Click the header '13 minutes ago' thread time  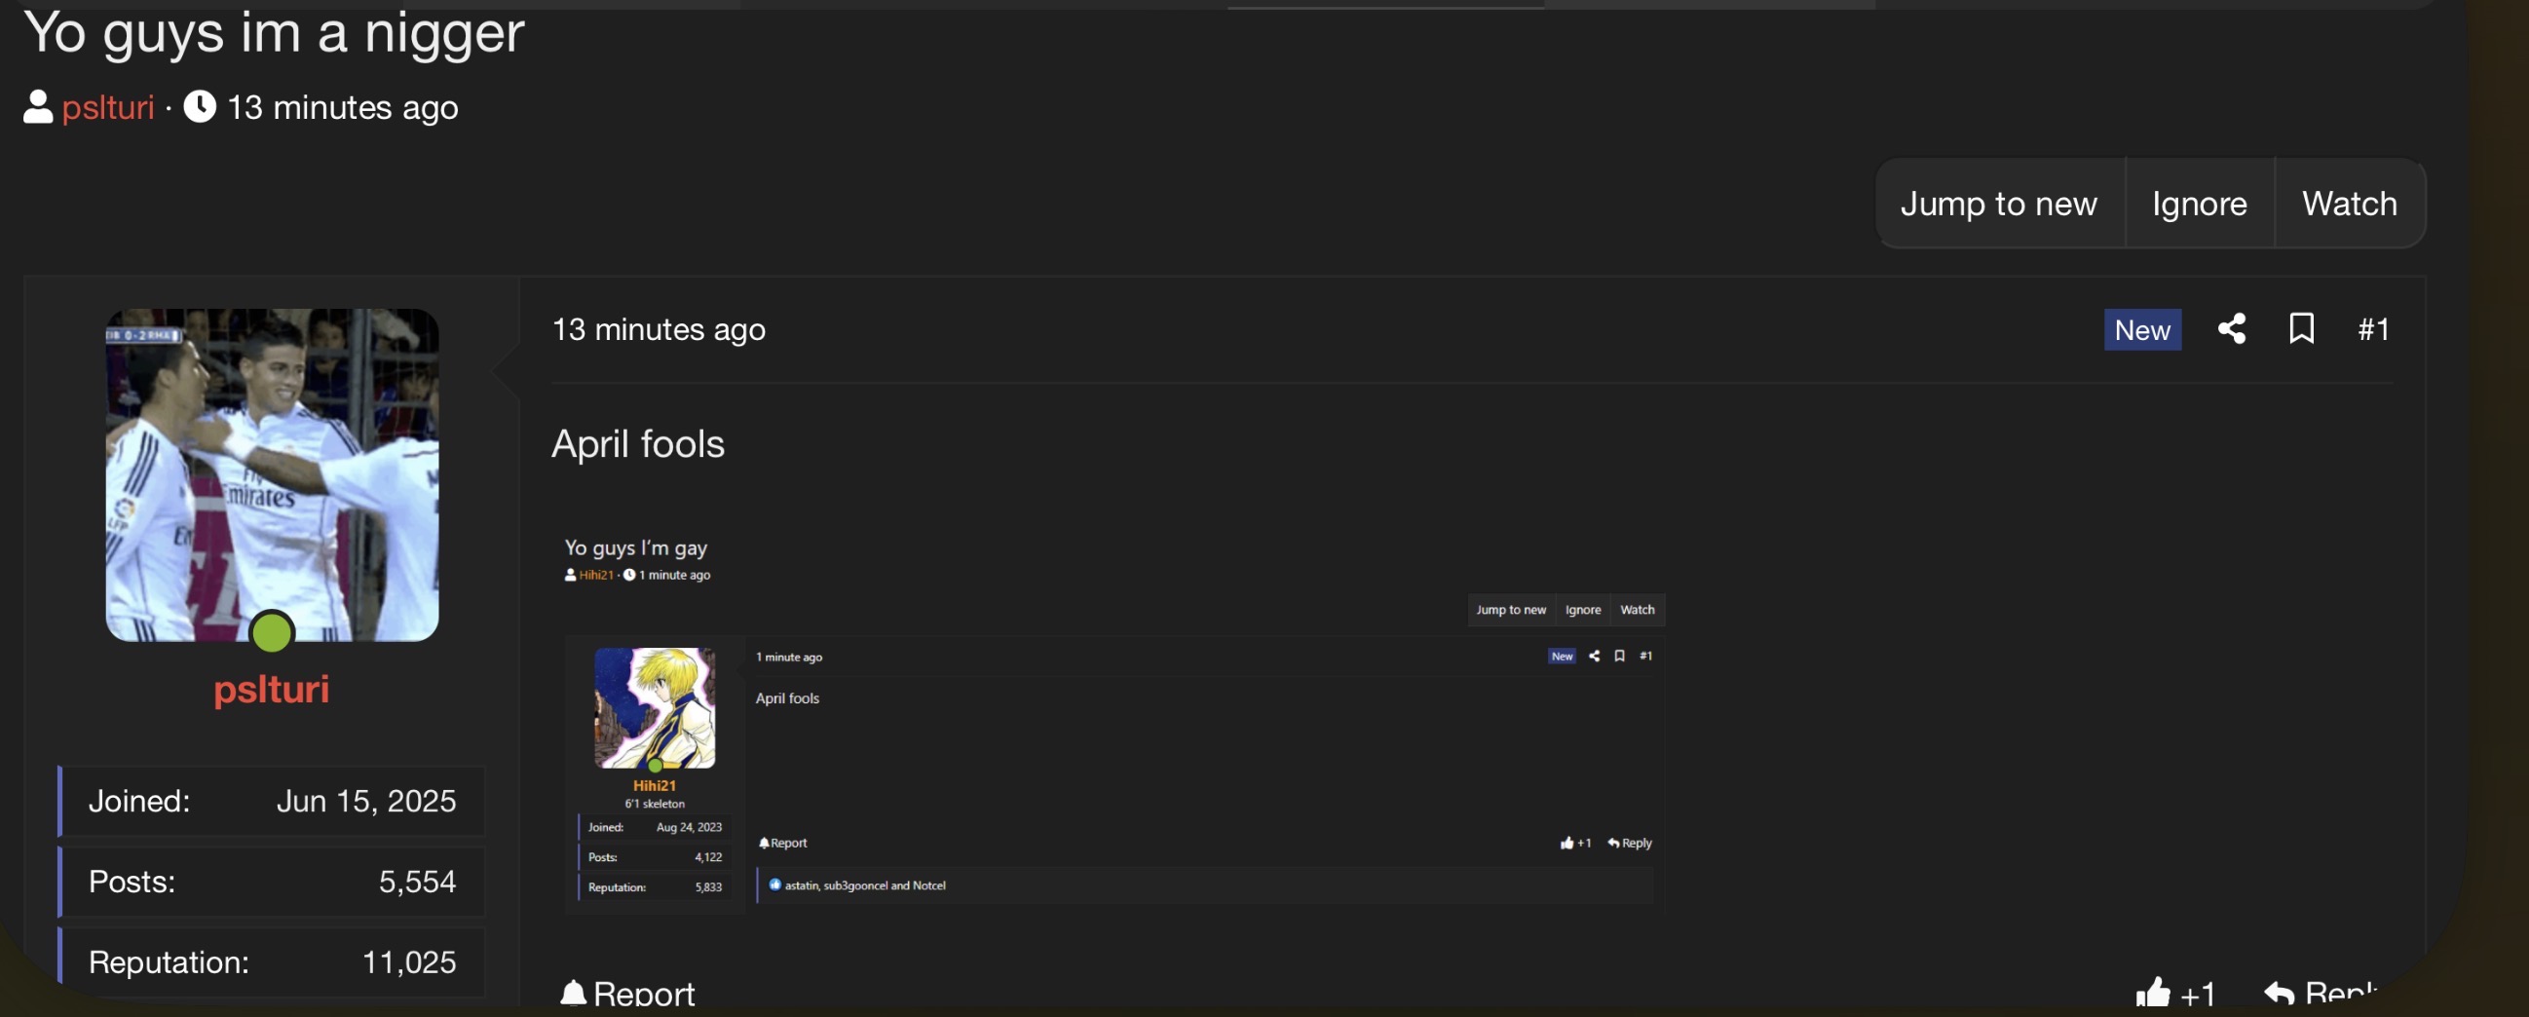[x=343, y=107]
